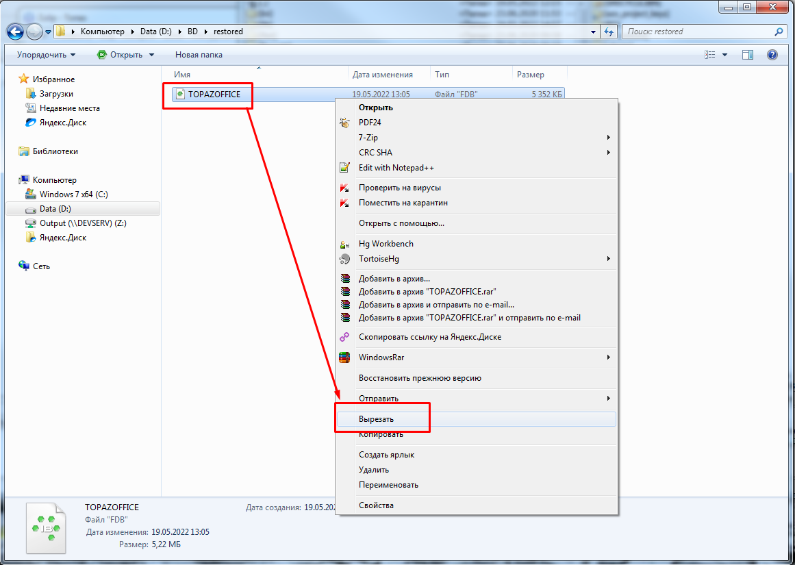Choose Создать ярлык in the context menu
Image resolution: width=795 pixels, height=565 pixels.
pyautogui.click(x=477, y=455)
